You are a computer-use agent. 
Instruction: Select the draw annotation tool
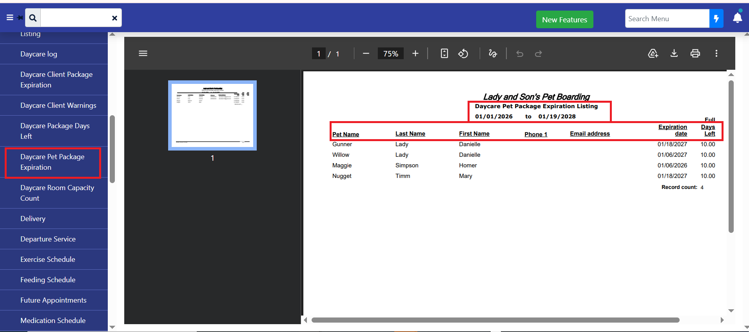coord(493,54)
